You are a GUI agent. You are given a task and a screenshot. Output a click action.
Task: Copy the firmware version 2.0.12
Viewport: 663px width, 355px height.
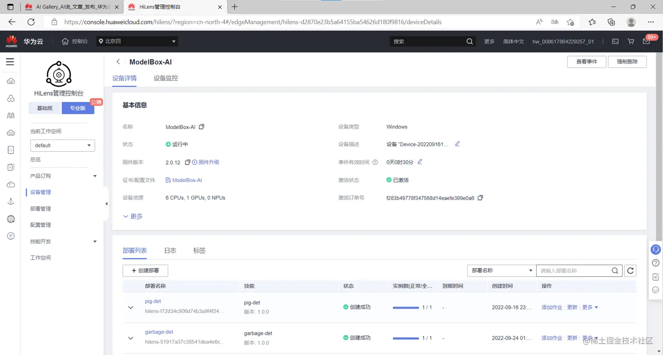tap(187, 162)
